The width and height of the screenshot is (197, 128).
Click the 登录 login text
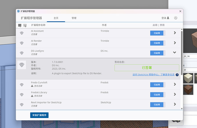tap(164, 18)
